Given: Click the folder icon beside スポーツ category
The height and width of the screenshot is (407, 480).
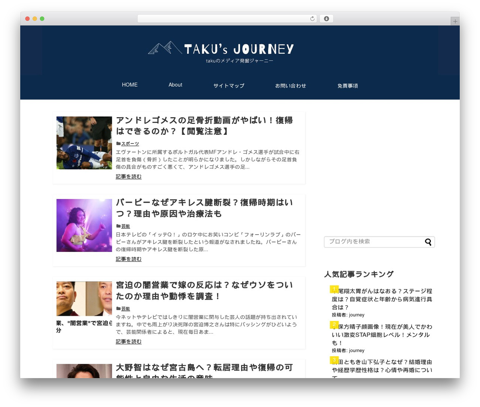Looking at the screenshot, I should point(118,143).
